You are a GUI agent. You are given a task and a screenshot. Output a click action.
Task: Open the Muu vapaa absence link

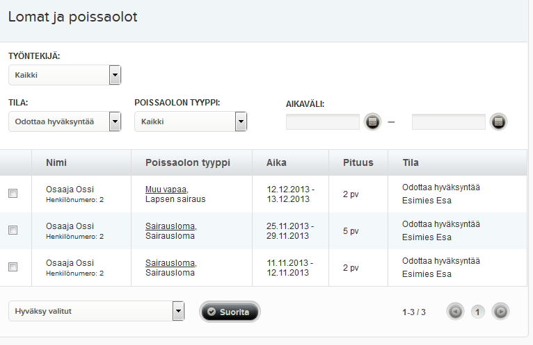tap(166, 189)
